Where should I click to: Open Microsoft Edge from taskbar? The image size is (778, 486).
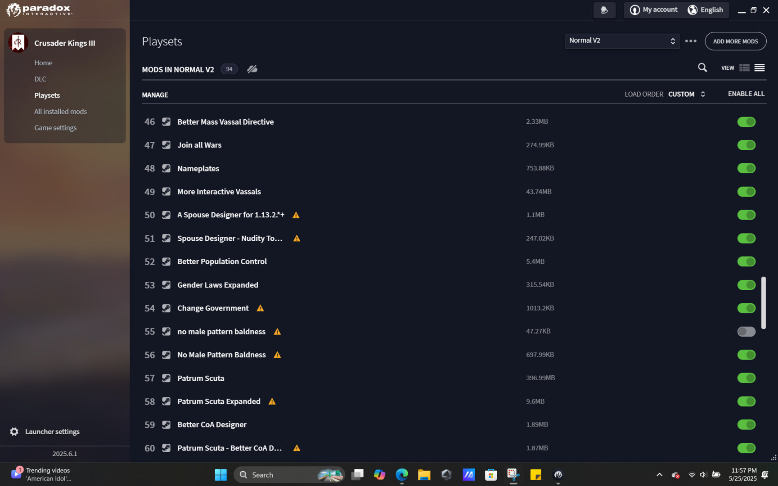click(x=402, y=475)
